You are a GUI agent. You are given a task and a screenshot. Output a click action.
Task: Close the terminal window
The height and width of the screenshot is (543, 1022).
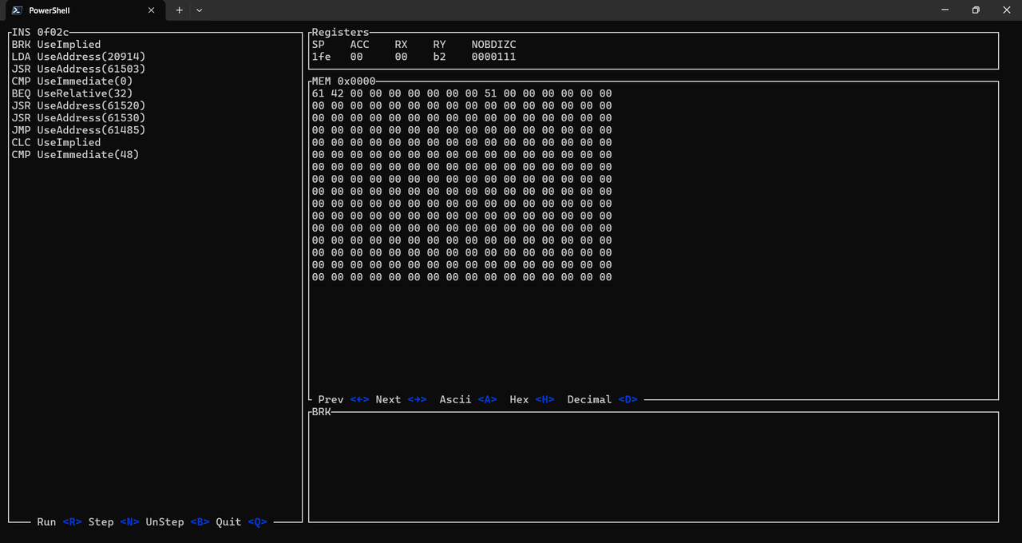pyautogui.click(x=1006, y=10)
